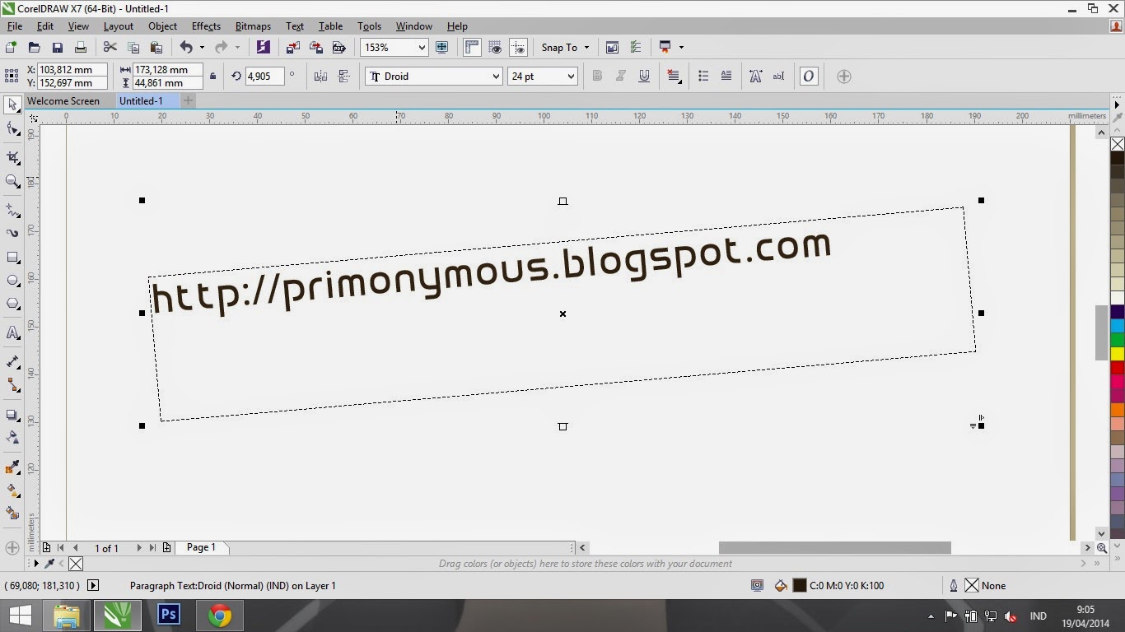The height and width of the screenshot is (632, 1125).
Task: Click the Import icon
Action: click(x=292, y=48)
